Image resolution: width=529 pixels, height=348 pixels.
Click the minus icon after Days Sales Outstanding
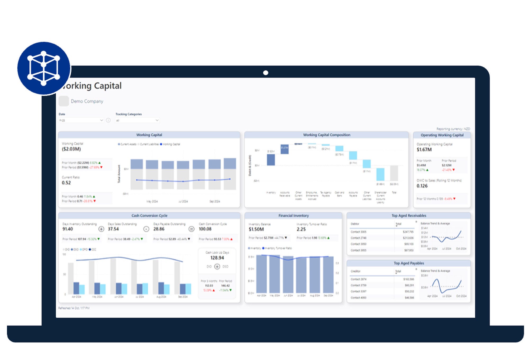pyautogui.click(x=146, y=229)
